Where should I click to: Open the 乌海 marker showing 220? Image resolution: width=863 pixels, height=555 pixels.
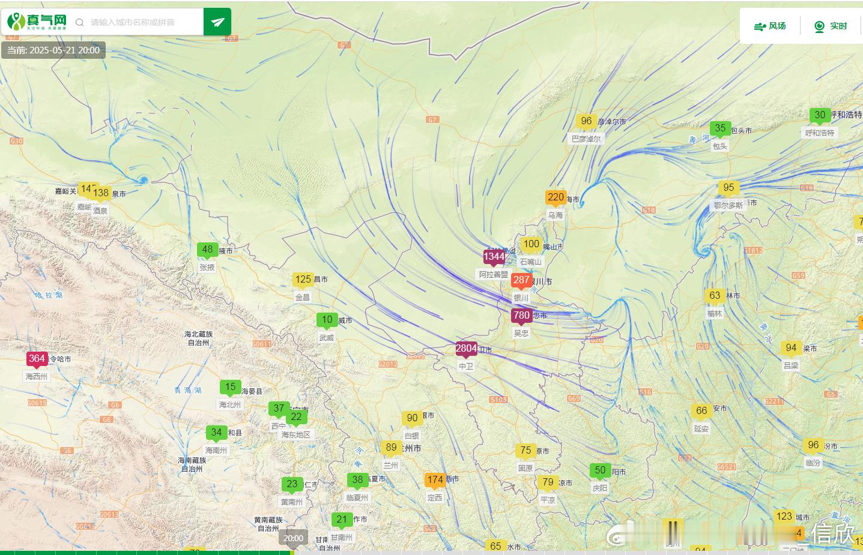point(556,198)
